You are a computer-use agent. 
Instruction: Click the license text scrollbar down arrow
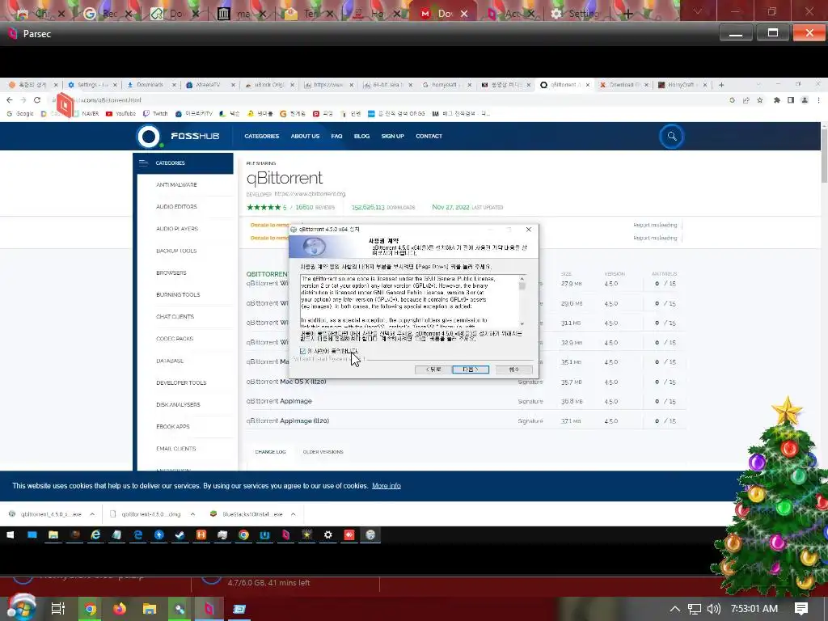click(x=522, y=323)
